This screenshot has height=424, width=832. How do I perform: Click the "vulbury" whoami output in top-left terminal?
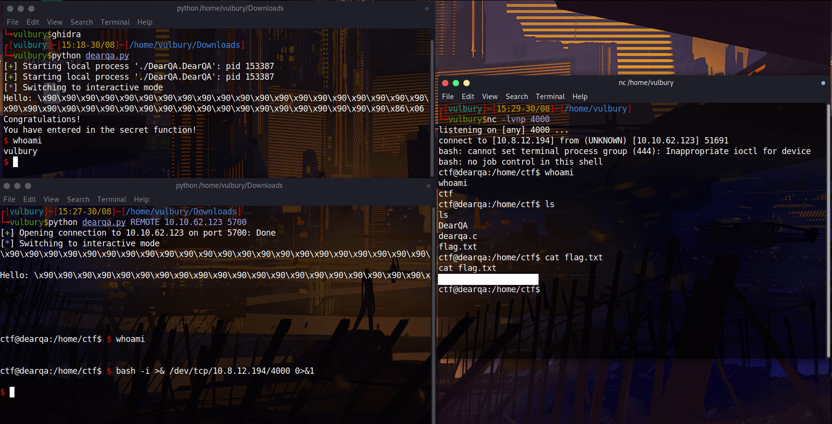(x=20, y=151)
